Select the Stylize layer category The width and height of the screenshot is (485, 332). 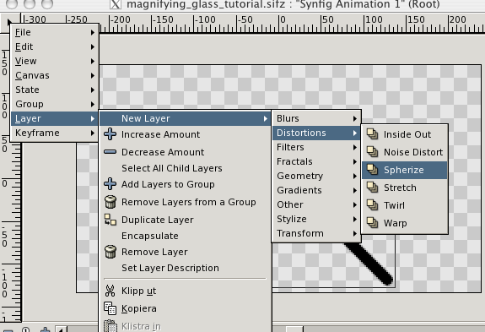(316, 219)
